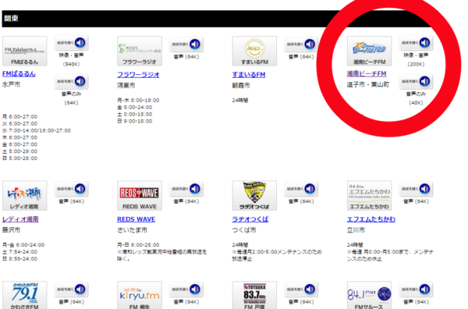The height and width of the screenshot is (309, 468).
Task: Select the 月-日 6:00-25:00 schedule line
Action: [138, 245]
